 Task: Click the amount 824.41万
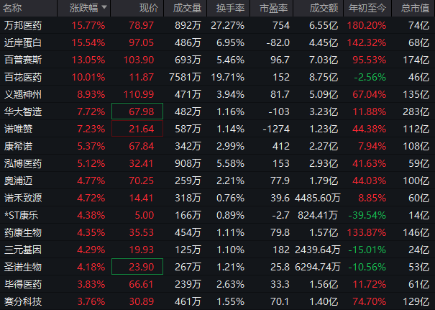coord(318,215)
